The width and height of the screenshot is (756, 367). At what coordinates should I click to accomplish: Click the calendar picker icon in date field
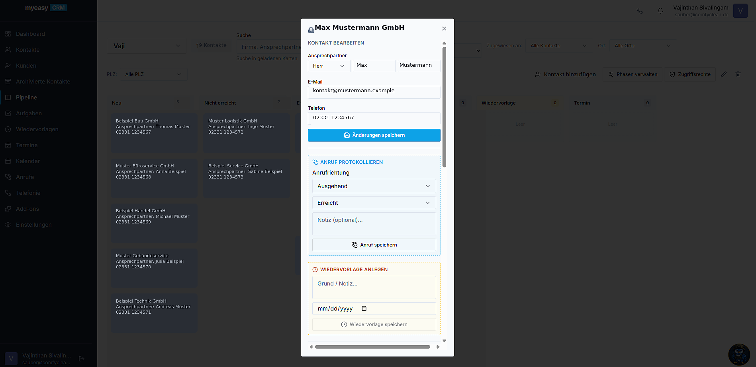pyautogui.click(x=364, y=309)
